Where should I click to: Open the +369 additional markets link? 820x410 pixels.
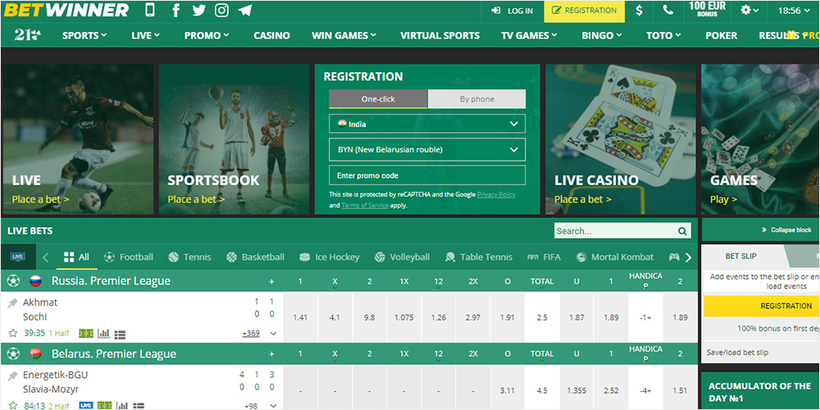251,333
